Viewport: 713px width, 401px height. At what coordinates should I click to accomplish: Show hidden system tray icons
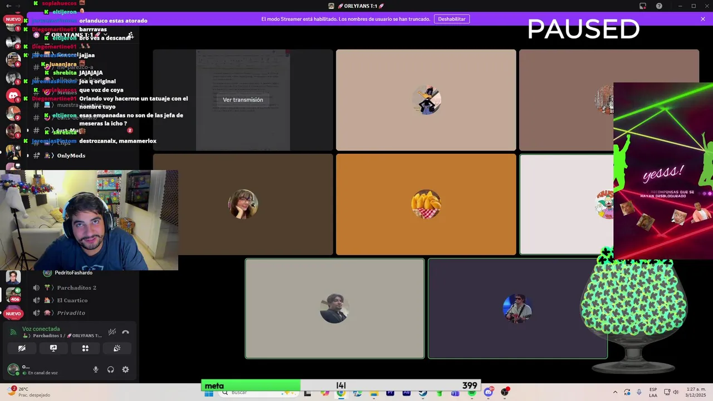coord(615,392)
